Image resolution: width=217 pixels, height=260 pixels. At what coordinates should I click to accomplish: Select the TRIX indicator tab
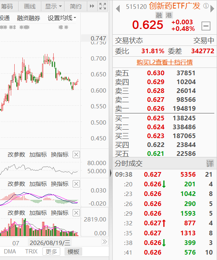point(31,252)
